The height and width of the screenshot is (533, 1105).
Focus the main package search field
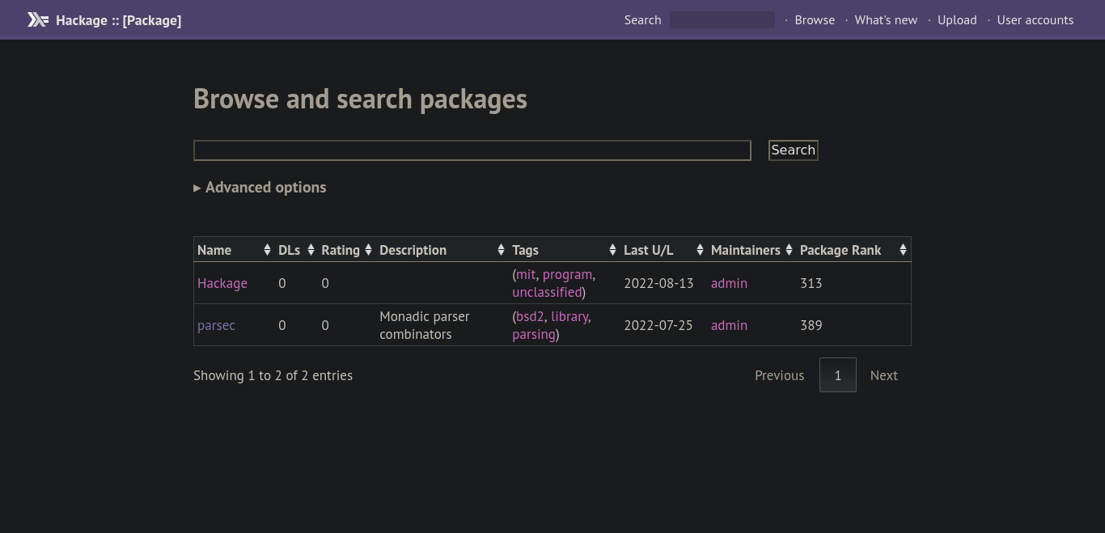(472, 150)
